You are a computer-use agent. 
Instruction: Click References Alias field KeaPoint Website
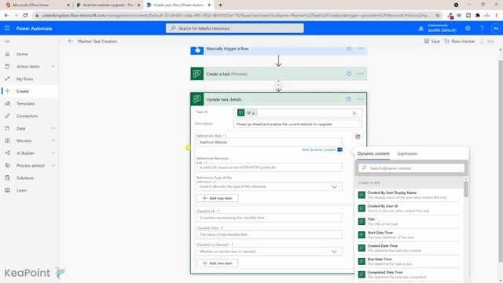click(269, 142)
